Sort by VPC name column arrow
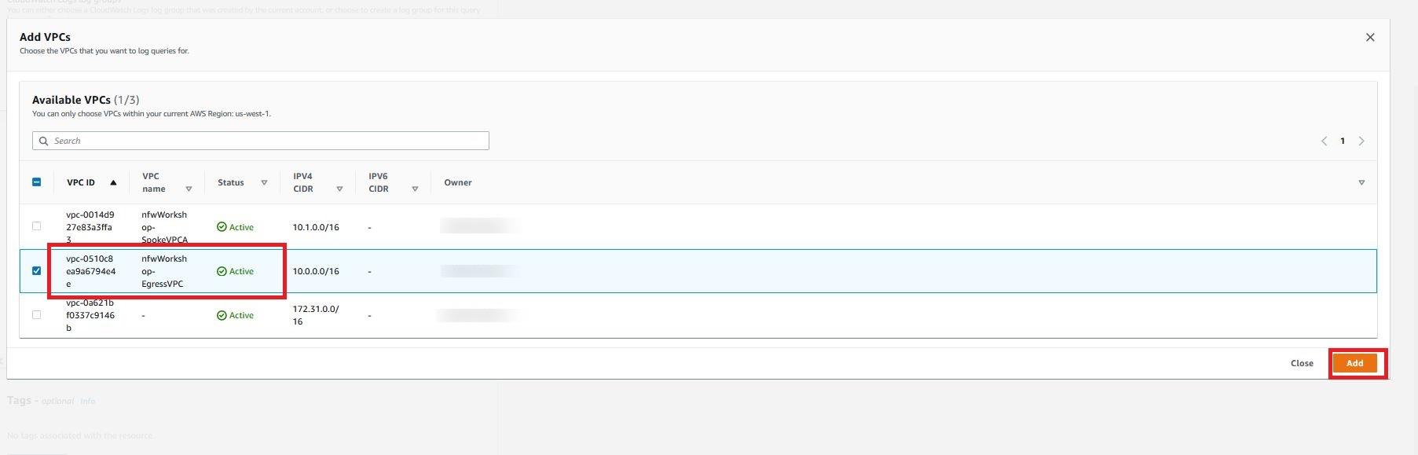1418x455 pixels. [x=189, y=189]
